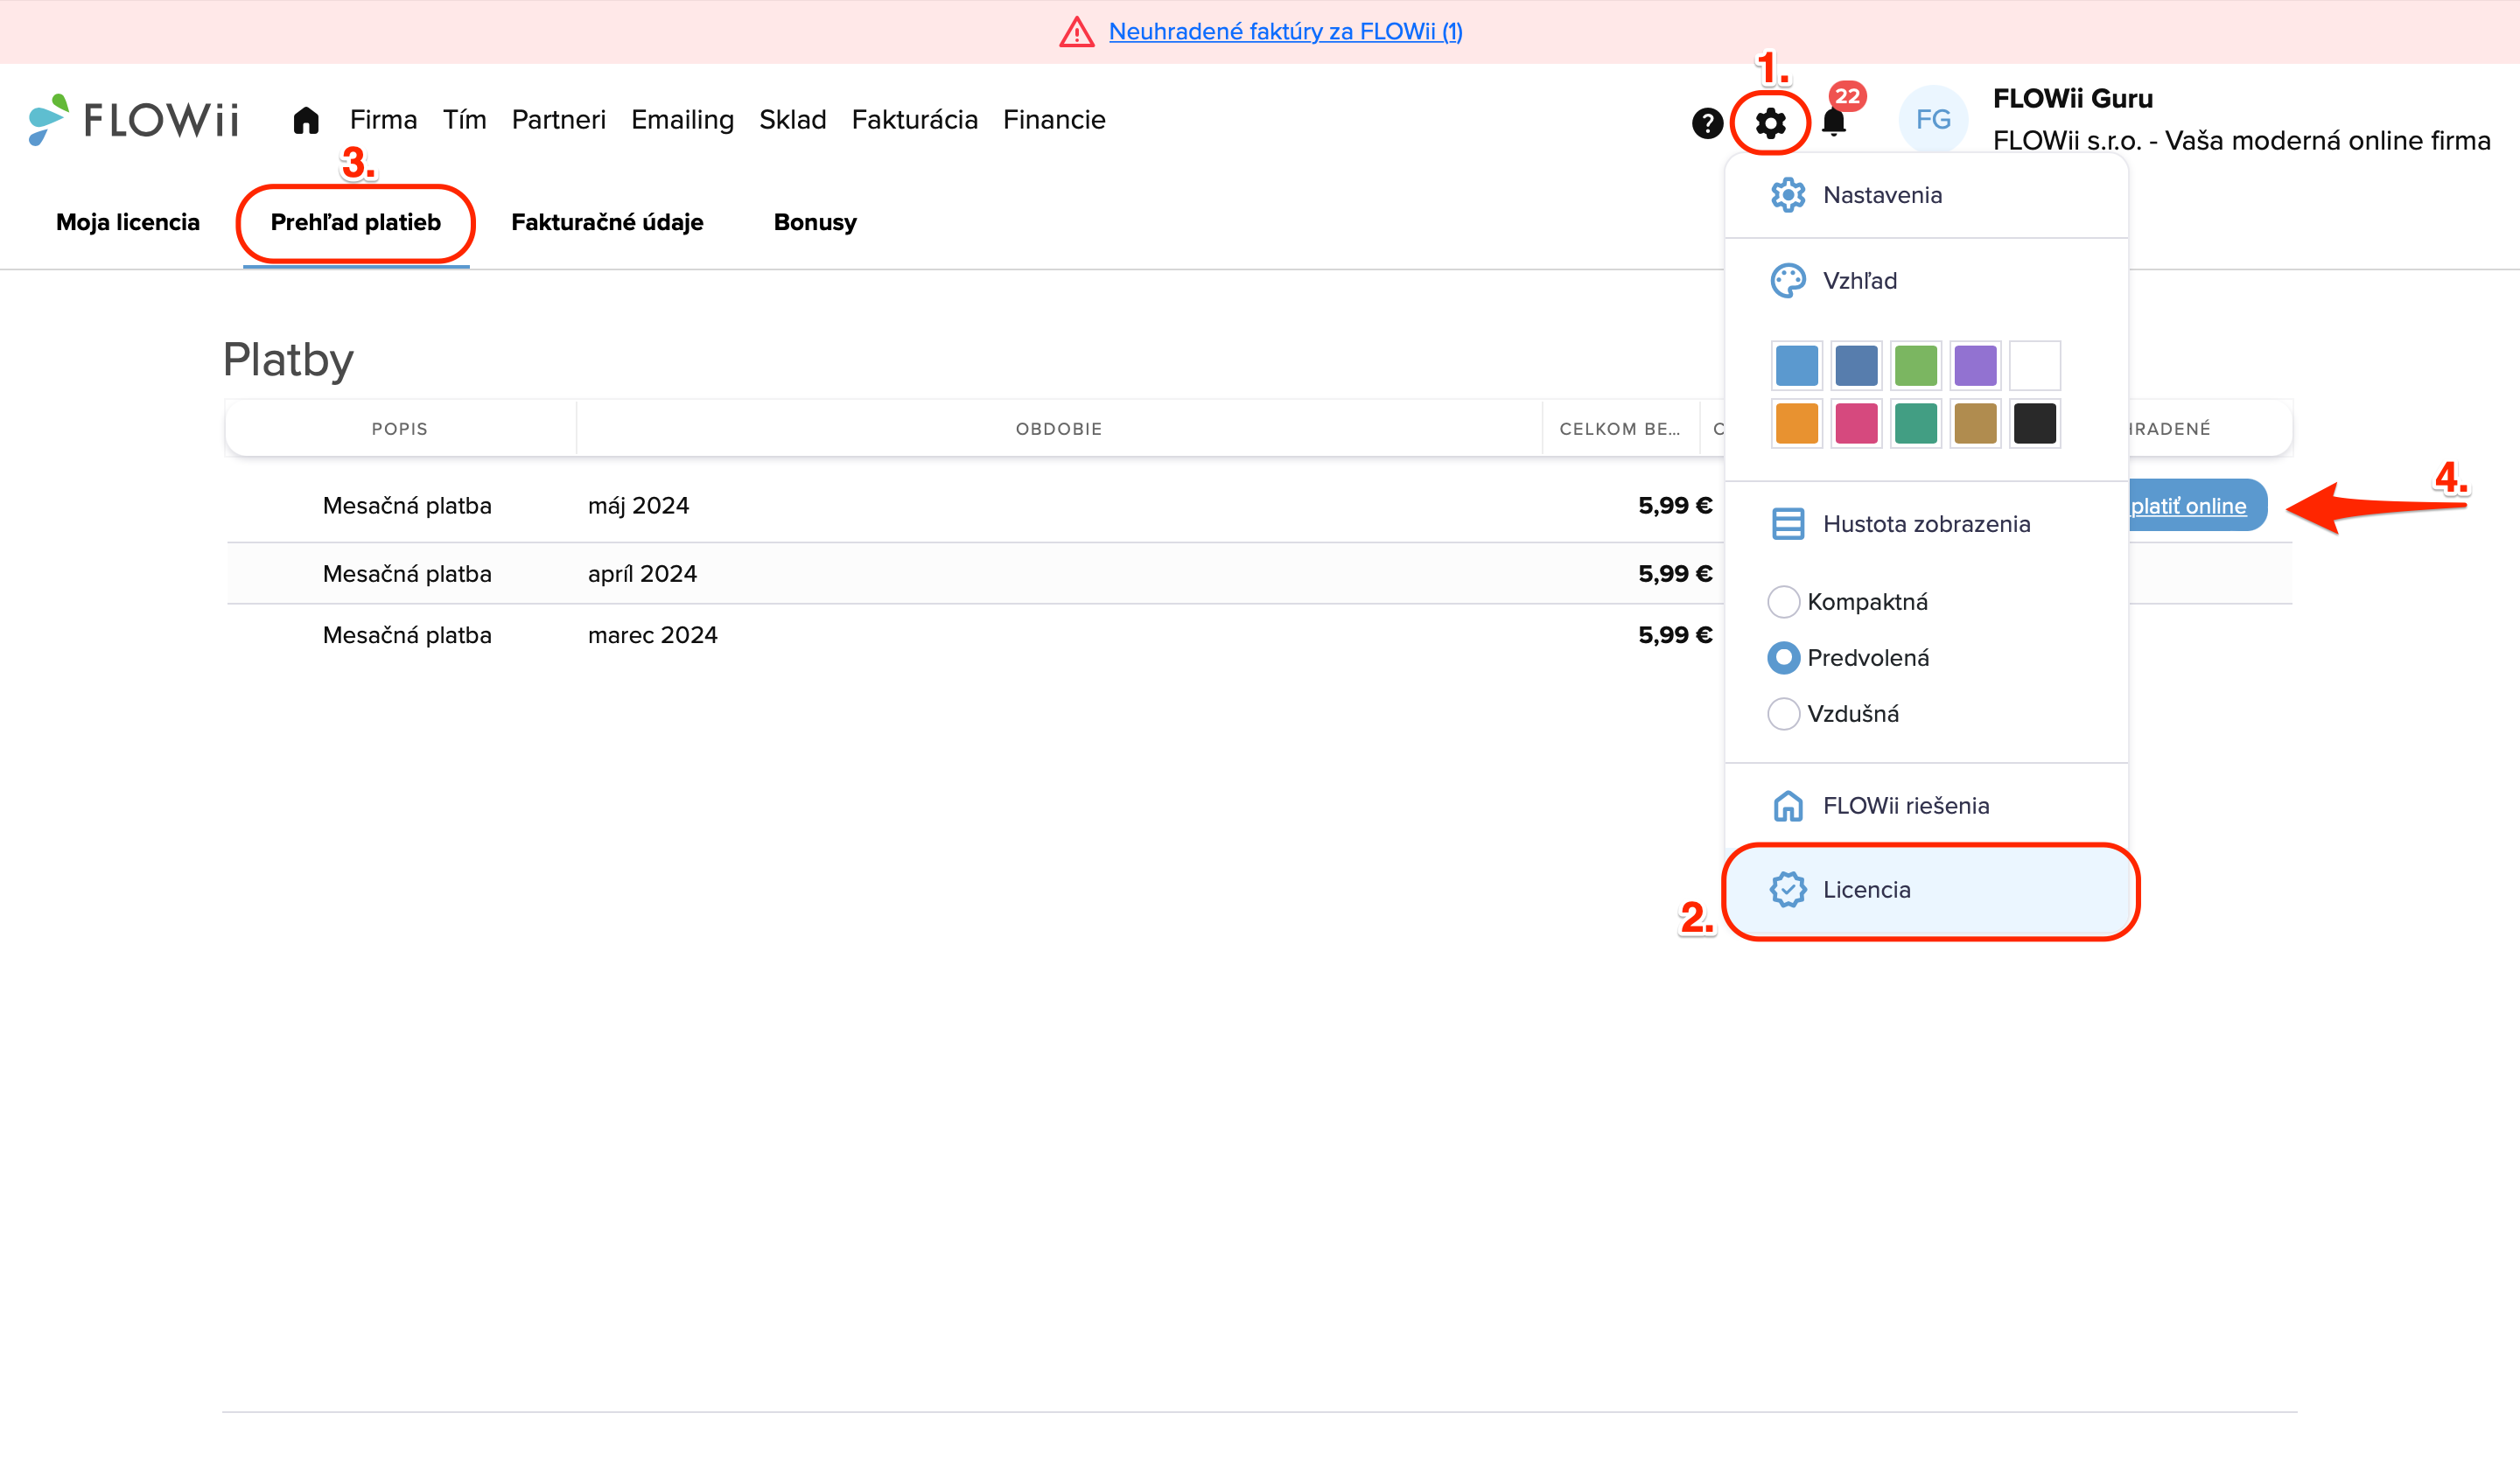Open Neuhradené faktúry za FLOWii link
The image size is (2520, 1483).
coord(1285,32)
